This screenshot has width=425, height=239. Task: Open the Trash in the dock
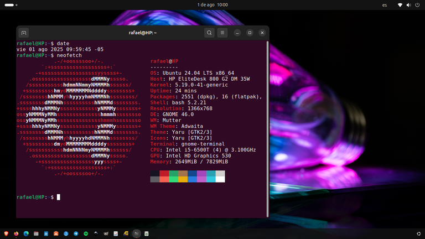pyautogui.click(x=147, y=233)
